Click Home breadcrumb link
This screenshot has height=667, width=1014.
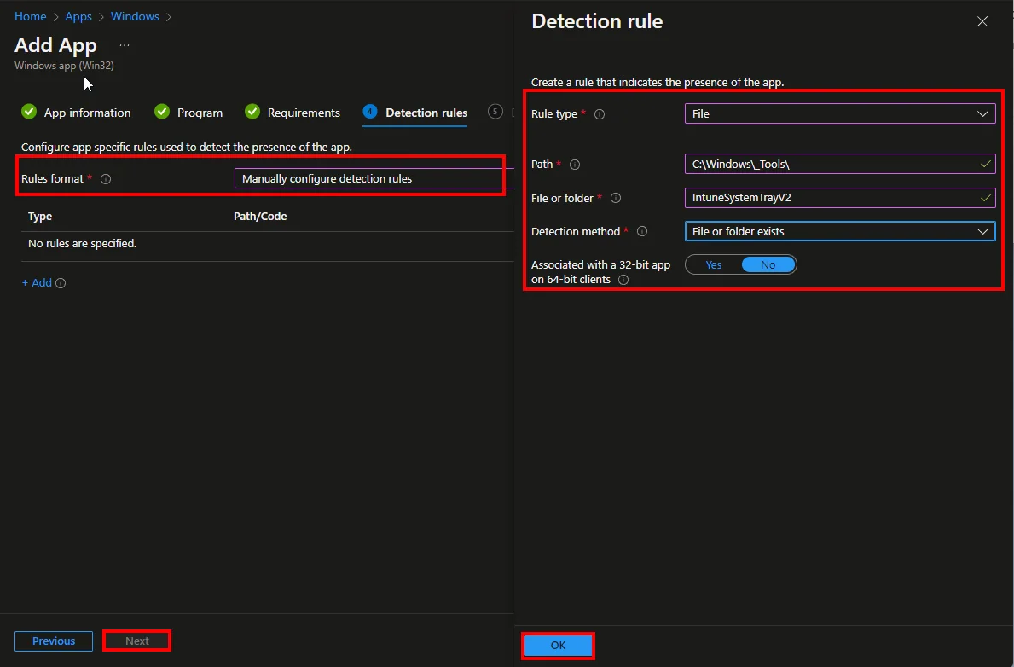click(31, 16)
